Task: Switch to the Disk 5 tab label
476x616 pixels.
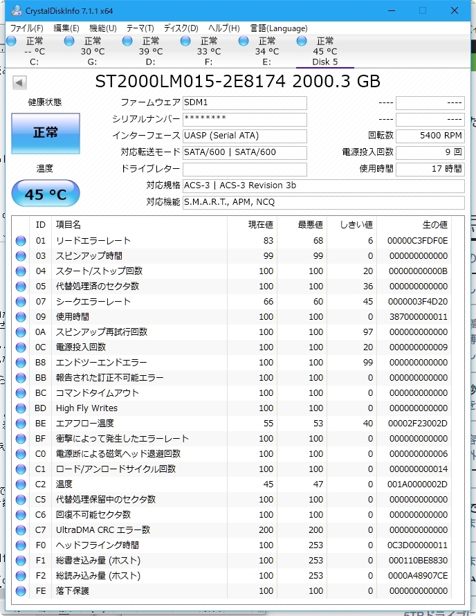Action: point(324,62)
